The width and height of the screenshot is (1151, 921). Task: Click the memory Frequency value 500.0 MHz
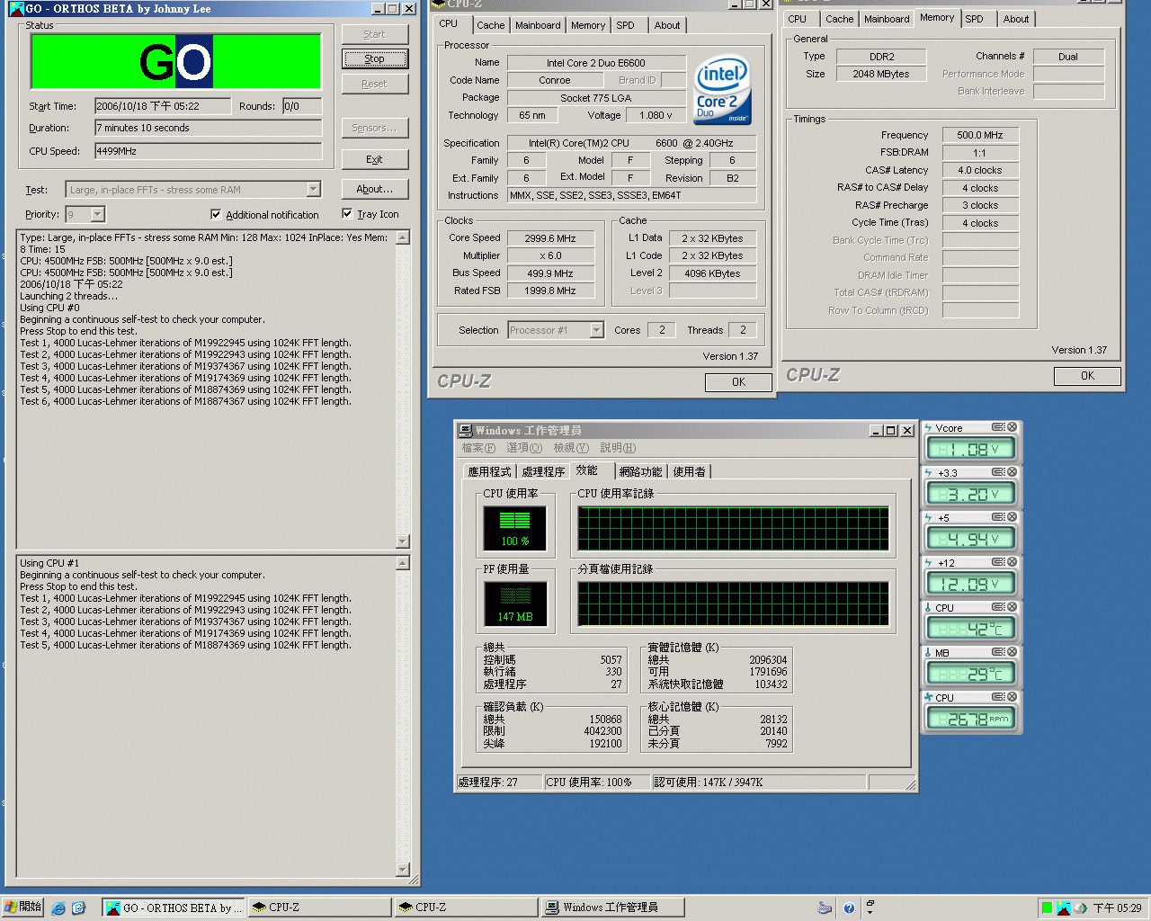(980, 135)
